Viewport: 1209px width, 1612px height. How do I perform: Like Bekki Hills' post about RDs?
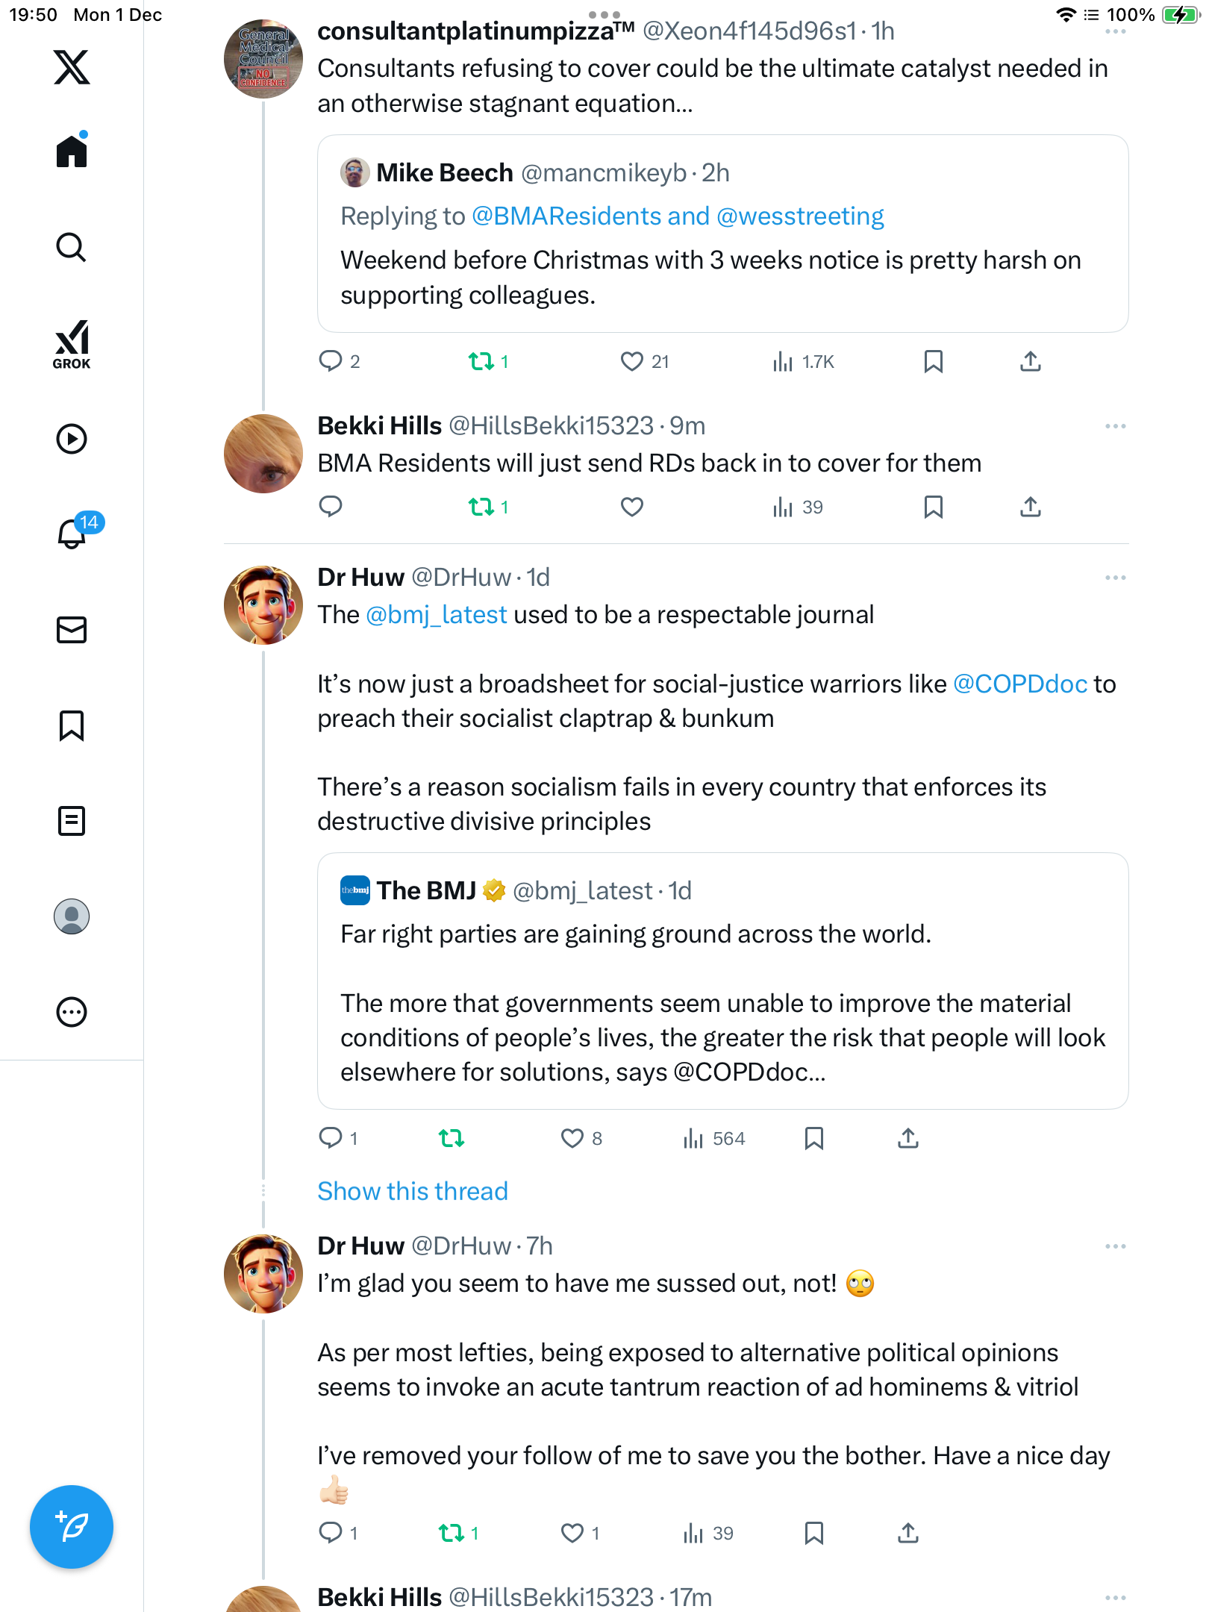pyautogui.click(x=631, y=507)
